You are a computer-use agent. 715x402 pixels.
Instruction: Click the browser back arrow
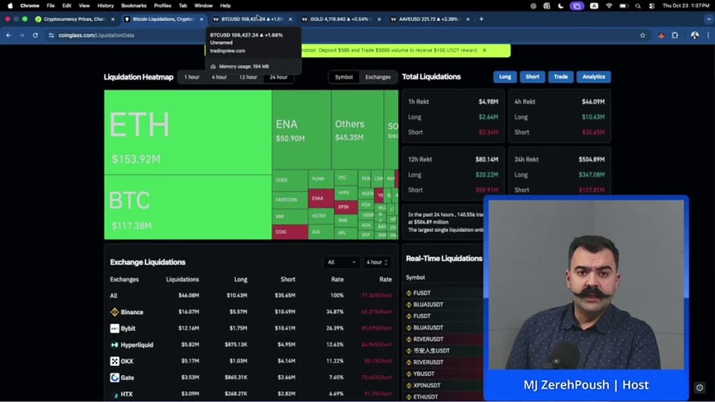(x=8, y=35)
